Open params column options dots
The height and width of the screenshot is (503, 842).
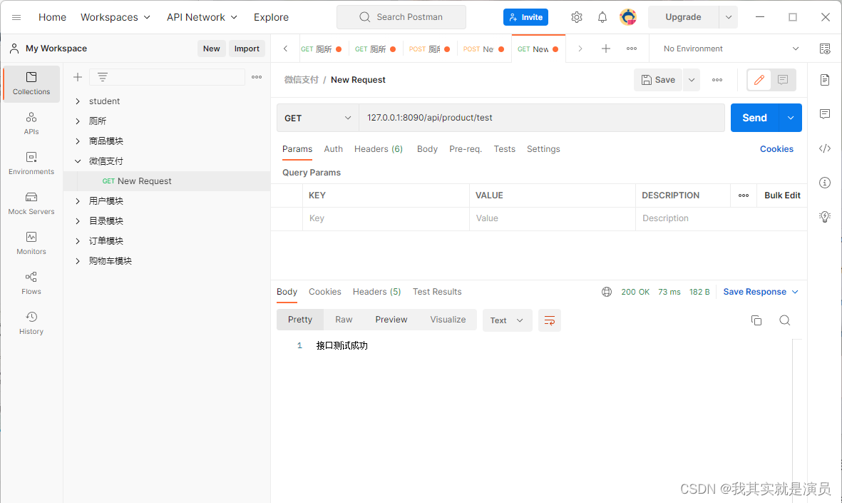[x=743, y=195]
